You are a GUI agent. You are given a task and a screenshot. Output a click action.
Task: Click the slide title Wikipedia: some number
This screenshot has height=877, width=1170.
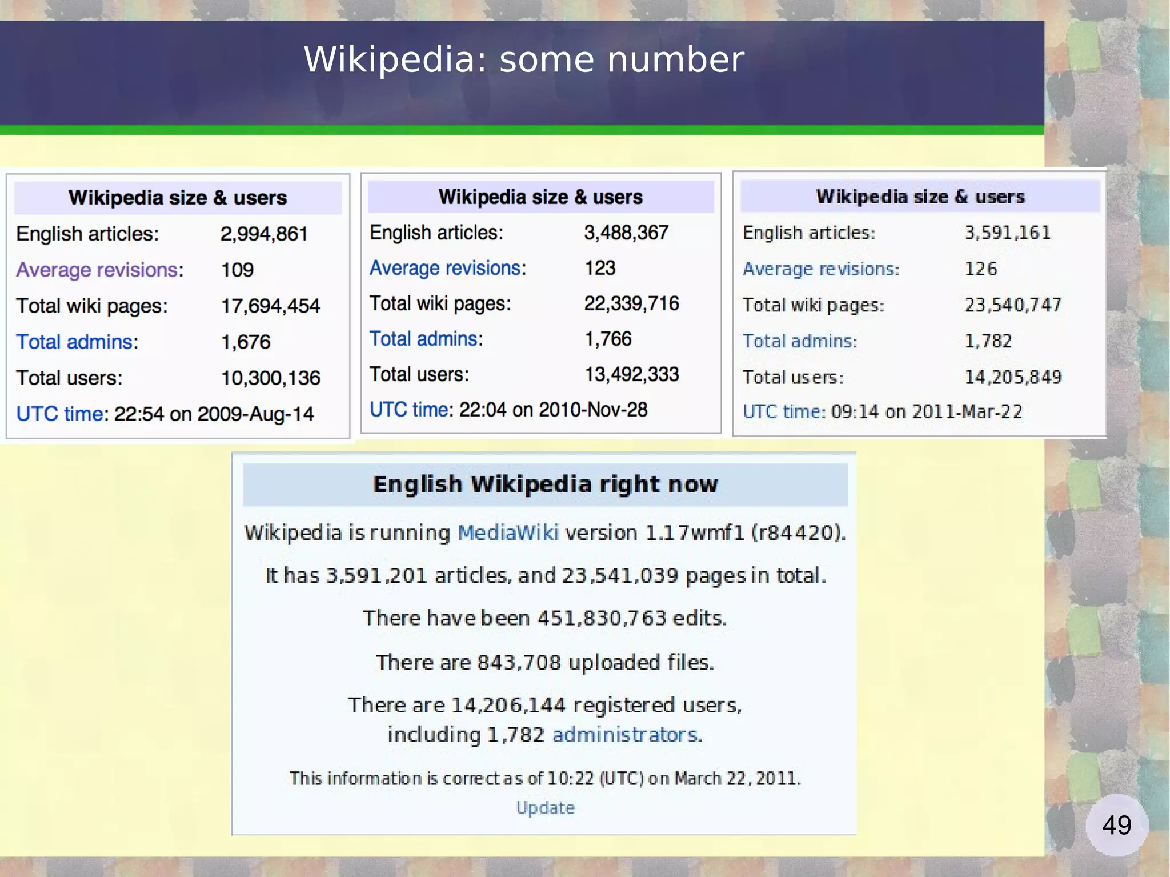(523, 59)
